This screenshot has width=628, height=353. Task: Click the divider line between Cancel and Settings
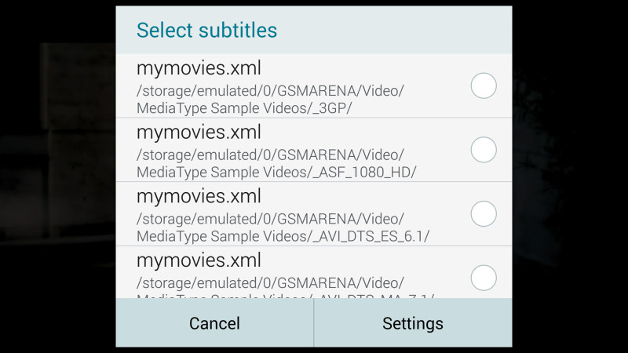tap(313, 323)
